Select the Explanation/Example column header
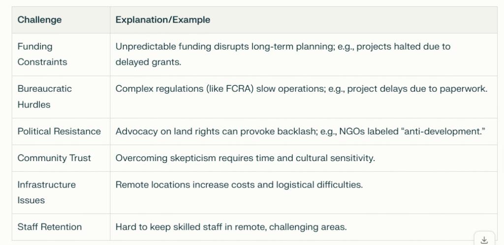 tap(162, 20)
